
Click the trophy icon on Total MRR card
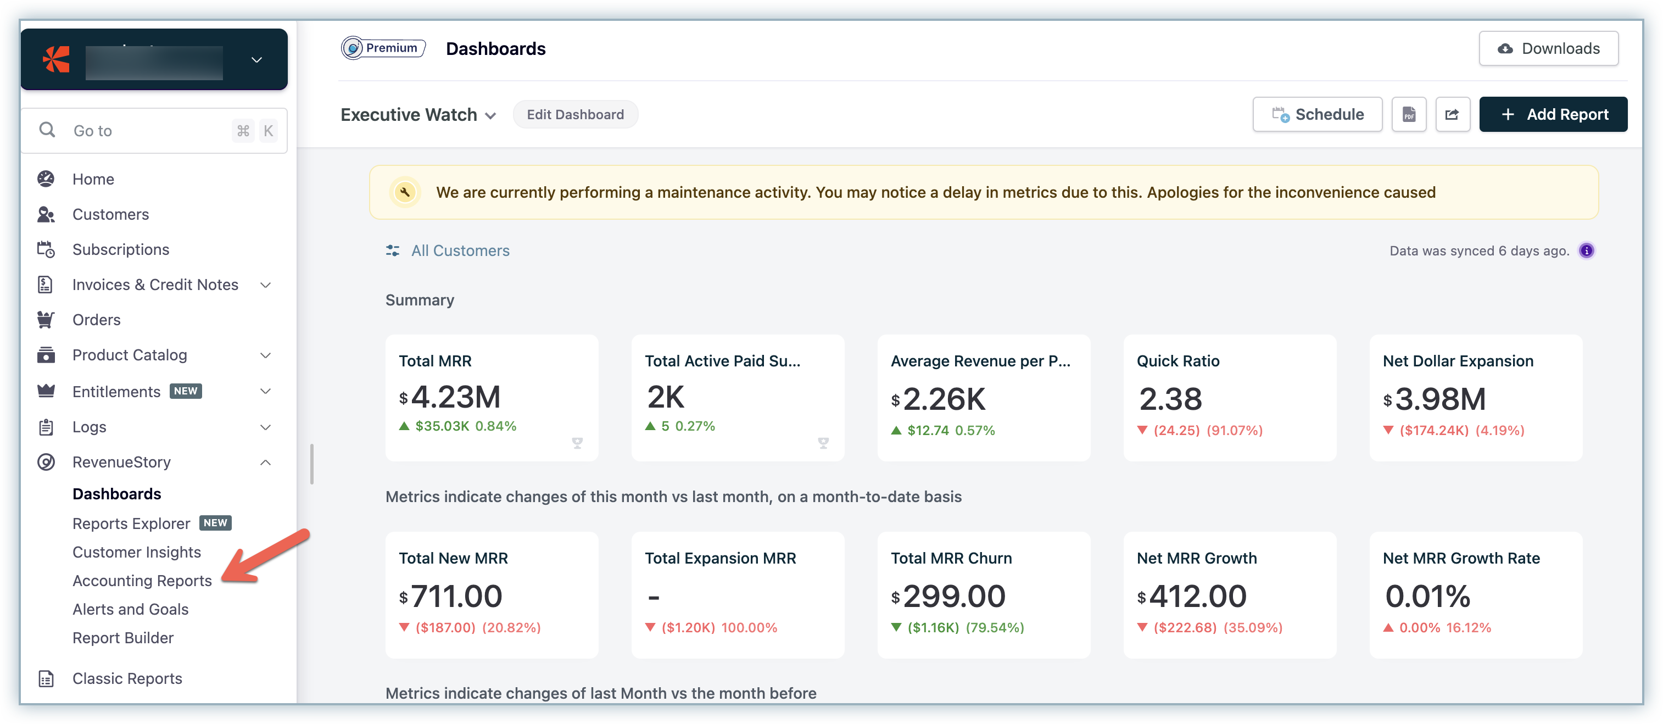click(x=577, y=442)
